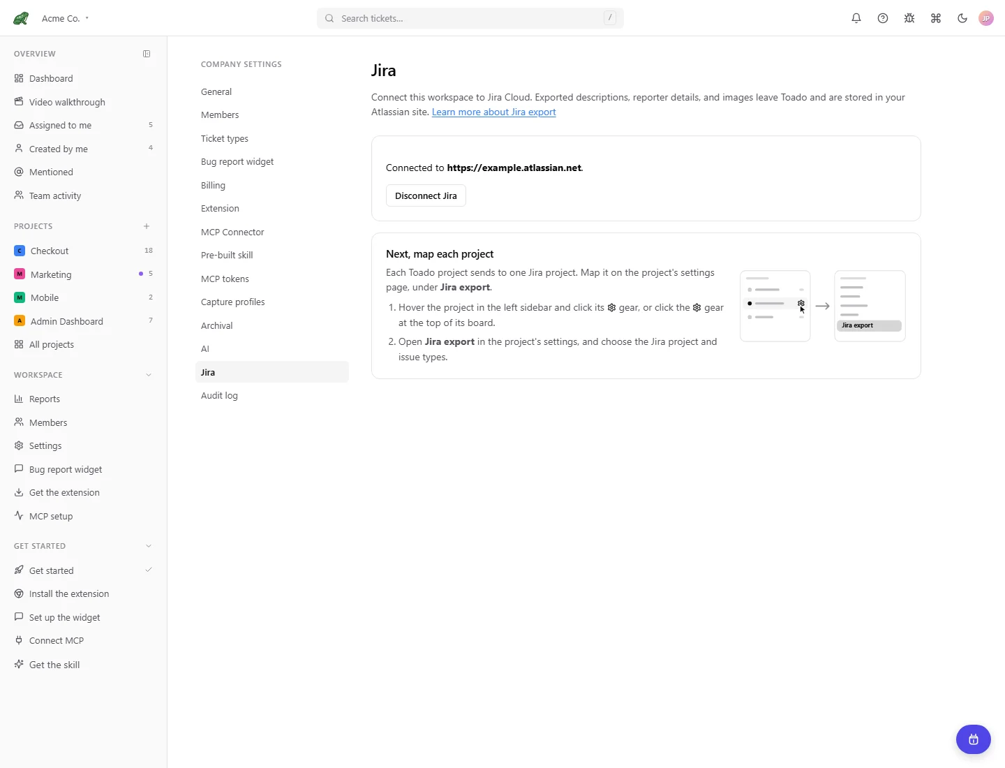Open the user avatar menu
Image resolution: width=1005 pixels, height=768 pixels.
(986, 18)
